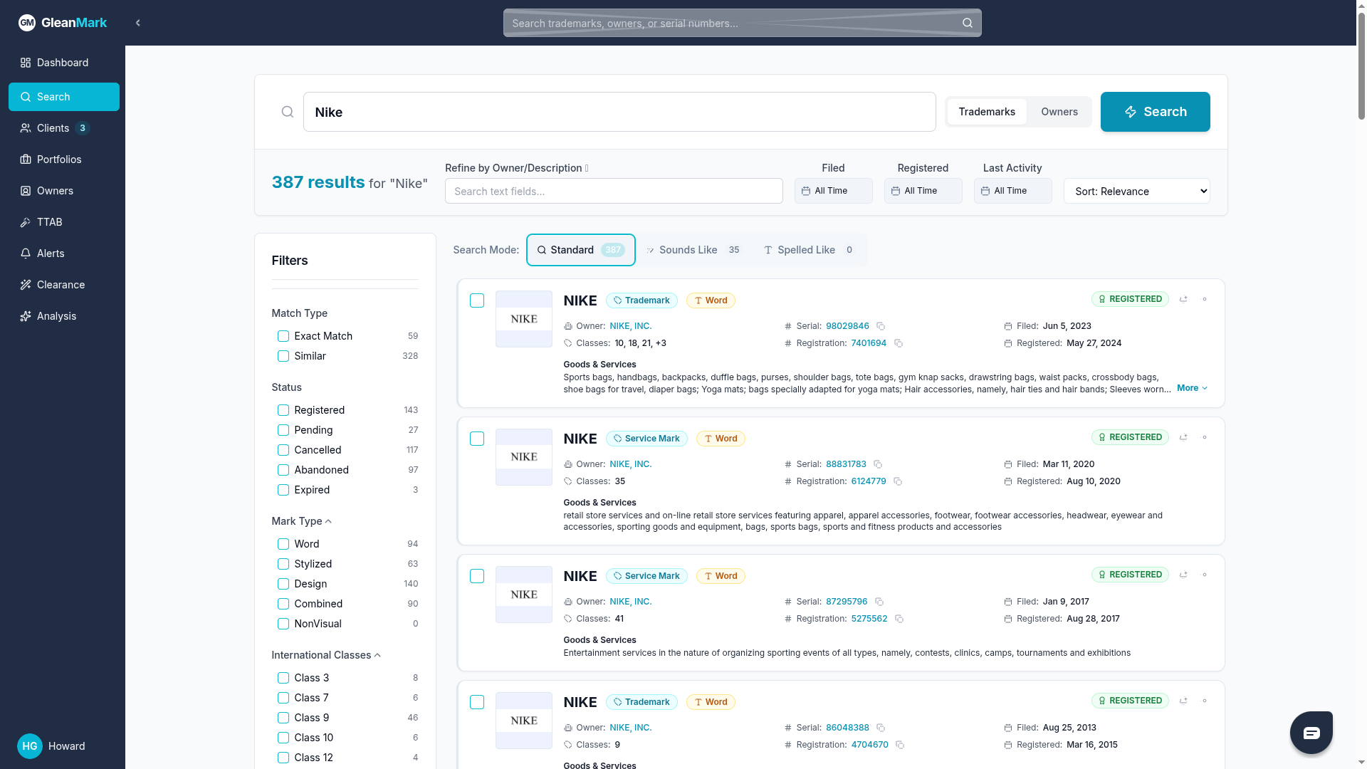
Task: Copy serial number 98029846 icon
Action: 881,326
